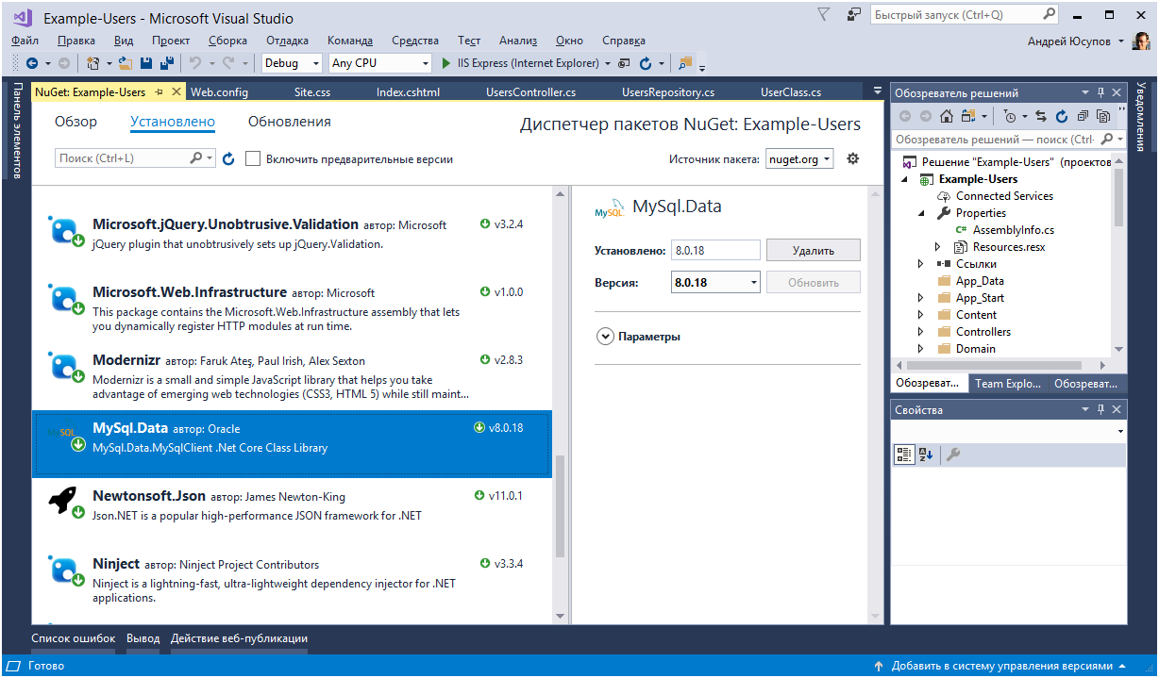
Task: Click the Alphabetical sort icon in Properties
Action: [x=926, y=455]
